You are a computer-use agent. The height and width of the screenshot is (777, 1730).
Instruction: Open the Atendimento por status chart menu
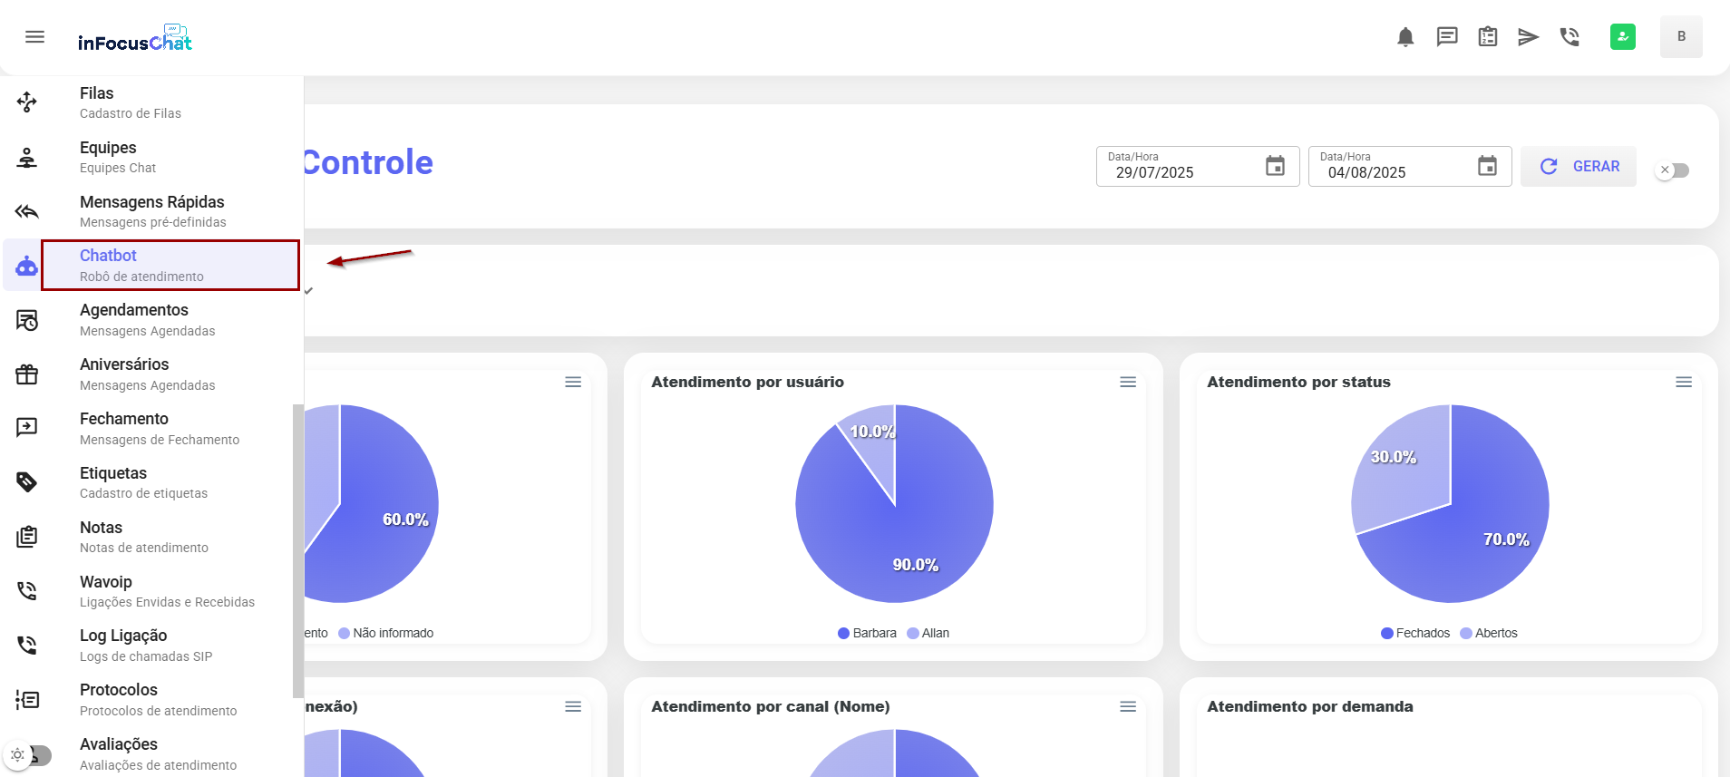pos(1684,383)
